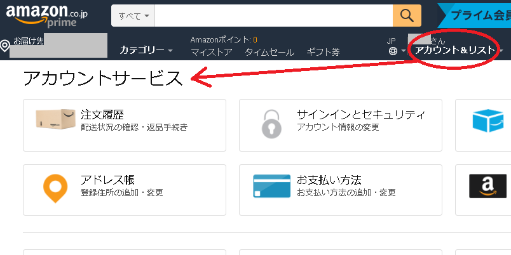Open the アドレス帳 card title
The image size is (511, 255).
coord(107,180)
